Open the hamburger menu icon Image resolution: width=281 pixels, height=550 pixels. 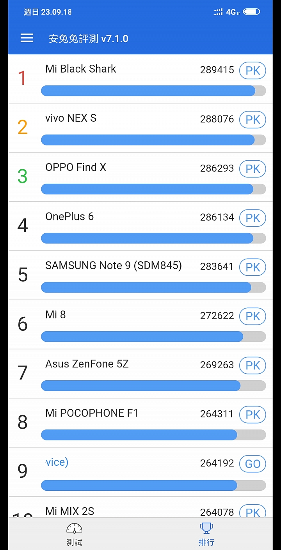(x=27, y=38)
